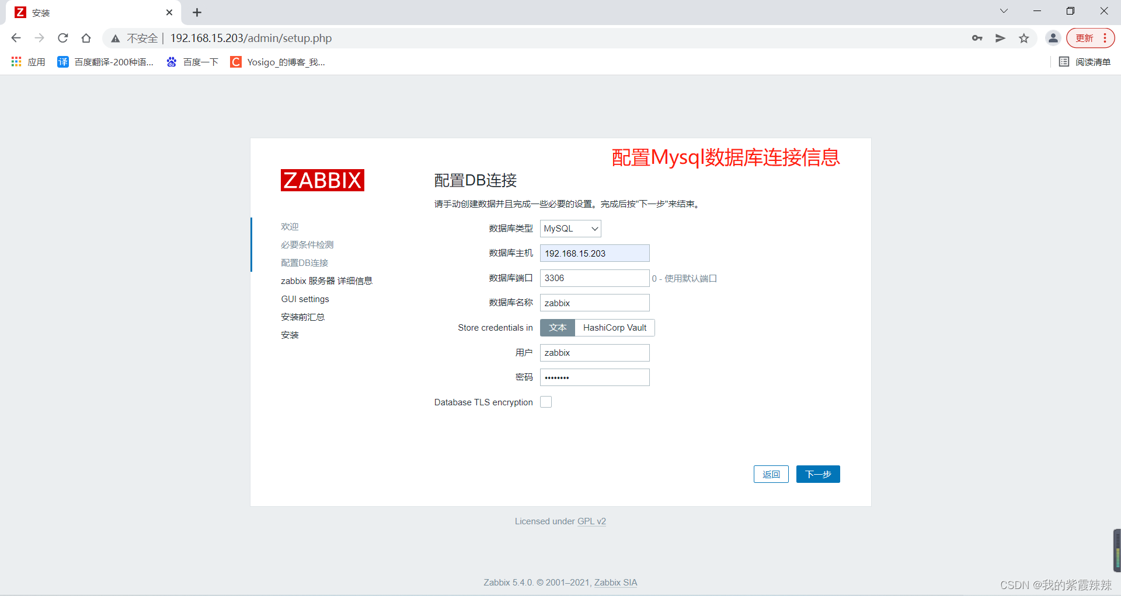
Task: Open the Yosigo 博客 bookmark
Action: (278, 62)
